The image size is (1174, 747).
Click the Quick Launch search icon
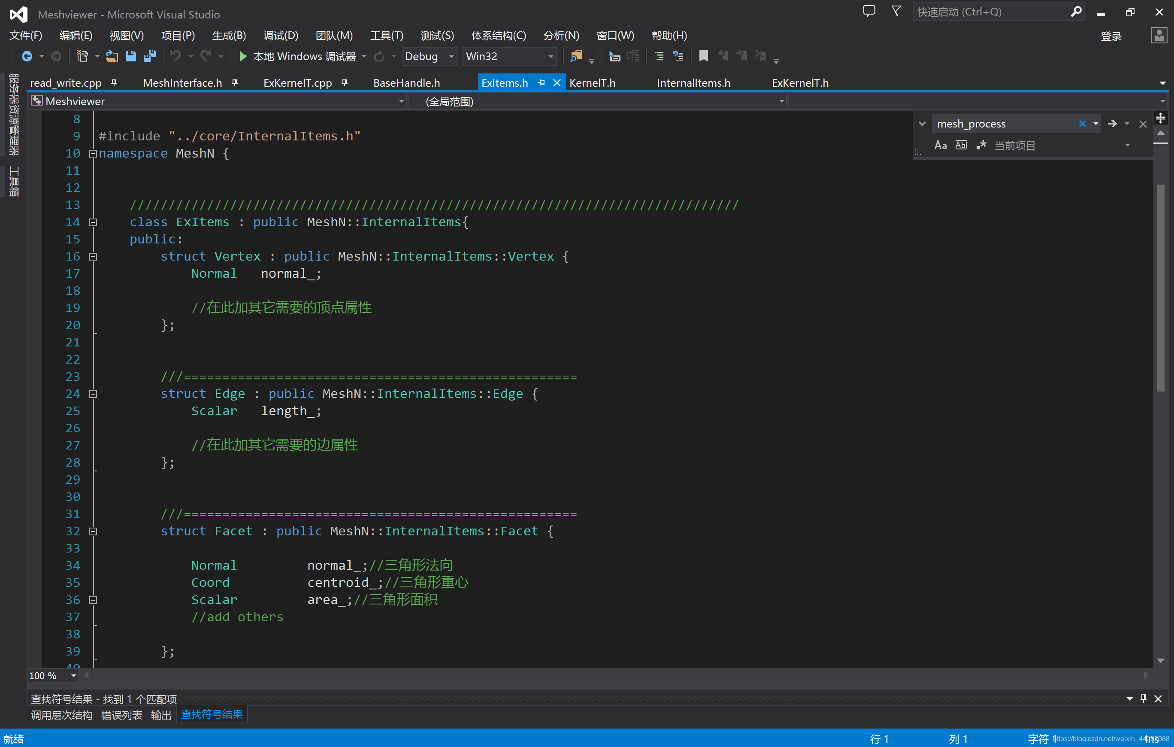1076,12
